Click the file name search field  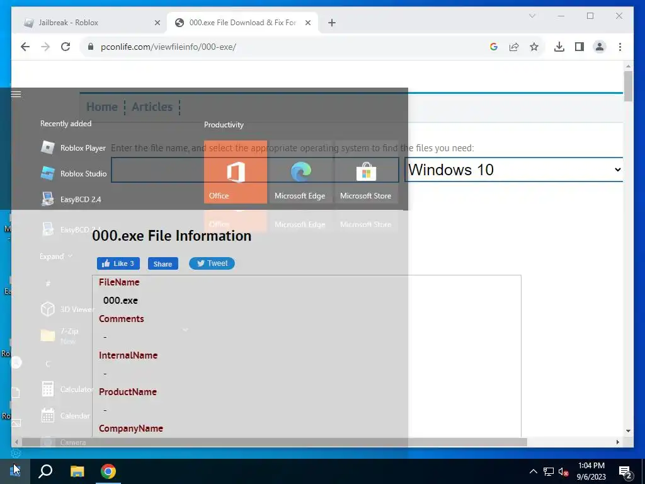(x=255, y=170)
